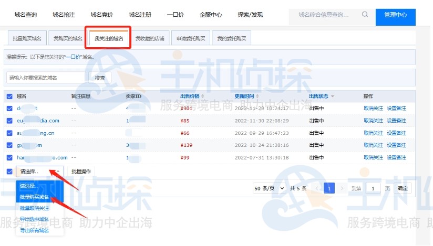
Task: Toggle the select-all checkbox in the table header
Action: coord(9,96)
